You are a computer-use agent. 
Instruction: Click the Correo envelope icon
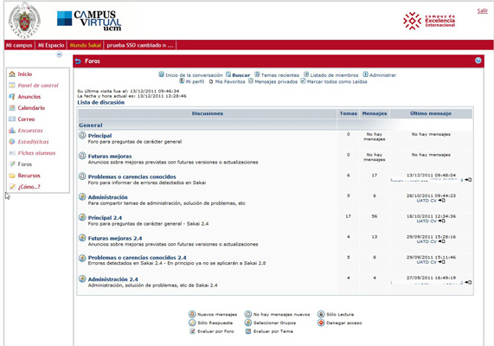click(x=12, y=119)
